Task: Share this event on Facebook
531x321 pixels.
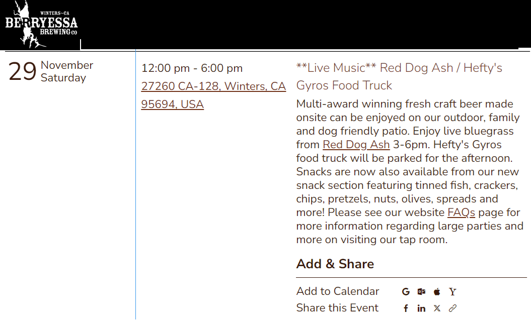Action: (x=406, y=308)
